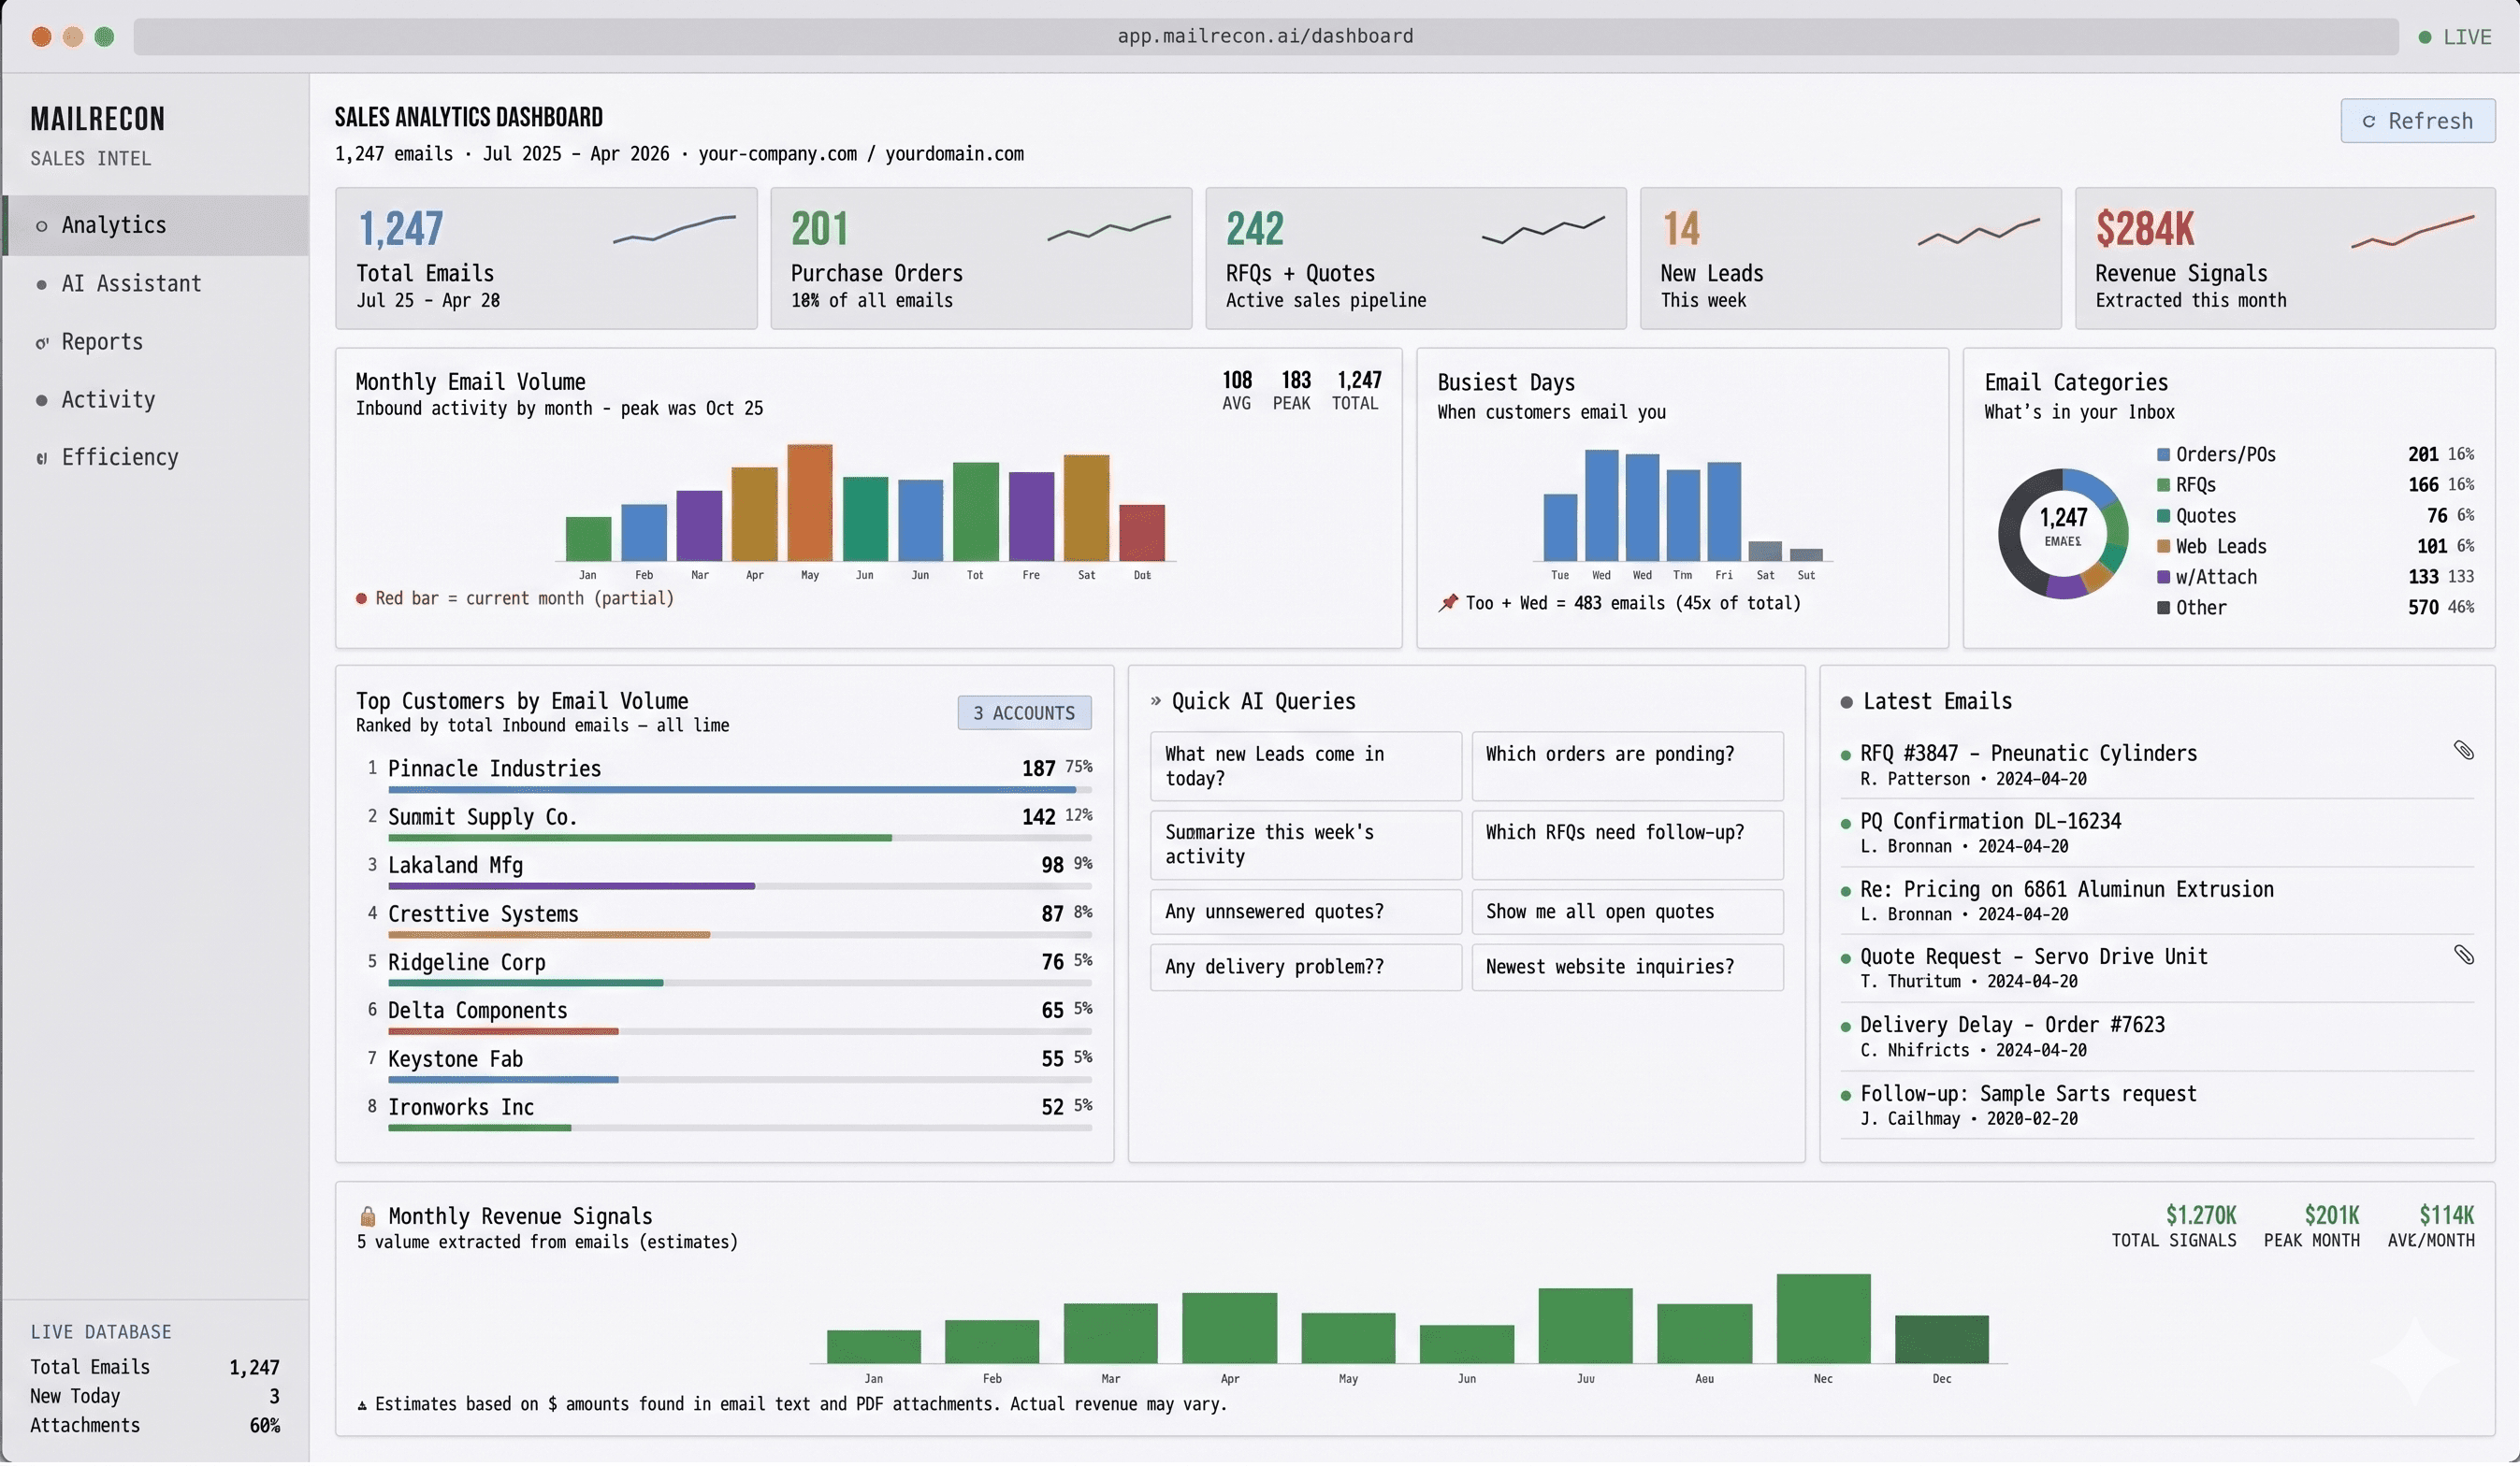Go to Reports in the sidebar

(x=156, y=342)
